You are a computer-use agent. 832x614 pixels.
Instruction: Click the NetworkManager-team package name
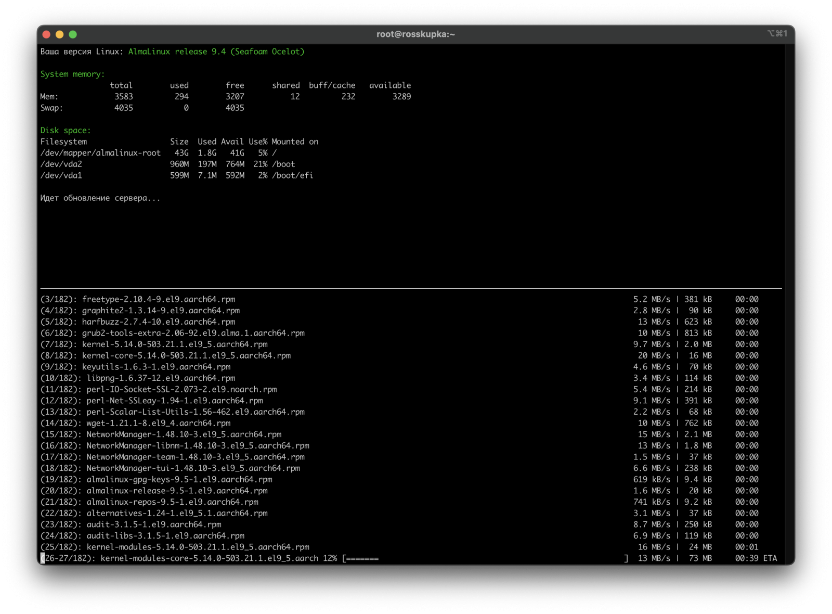point(196,457)
